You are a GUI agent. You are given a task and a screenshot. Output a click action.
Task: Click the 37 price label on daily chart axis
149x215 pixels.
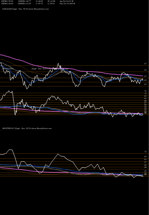145,85
